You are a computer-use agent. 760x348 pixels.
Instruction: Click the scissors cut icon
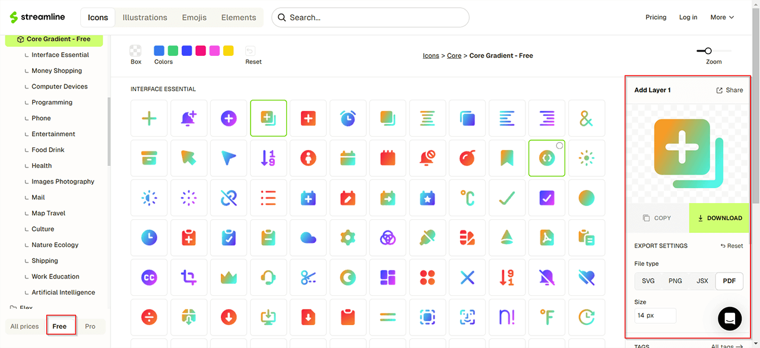(308, 277)
